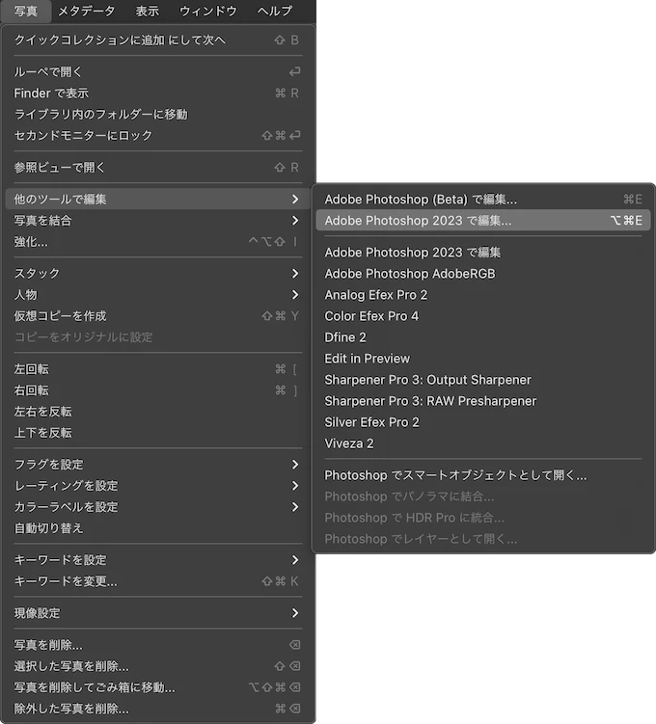Choose Photoshop でスマートオブジェクトとして開く...

483,475
